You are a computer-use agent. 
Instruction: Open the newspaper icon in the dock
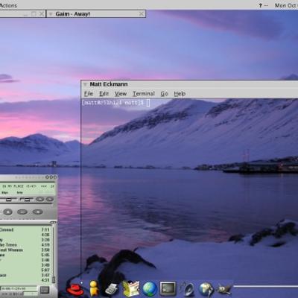click(x=131, y=288)
